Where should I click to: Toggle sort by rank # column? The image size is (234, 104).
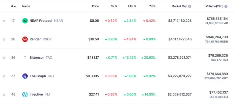(13, 6)
